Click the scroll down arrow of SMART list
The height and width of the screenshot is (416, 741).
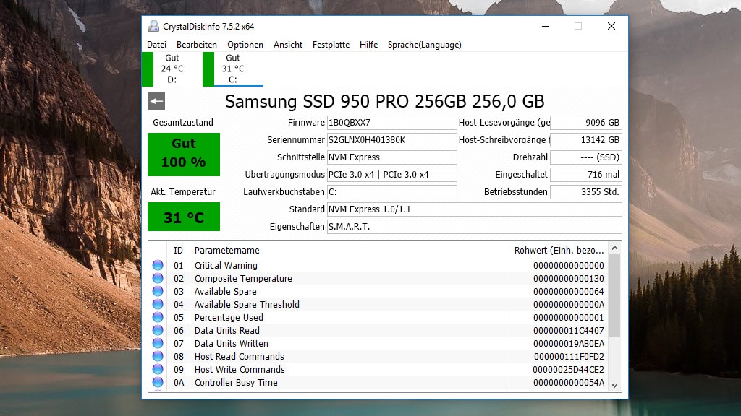(x=615, y=386)
